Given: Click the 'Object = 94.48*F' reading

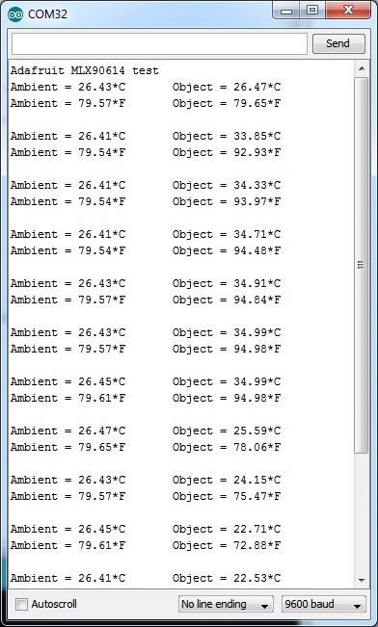Looking at the screenshot, I should [227, 251].
